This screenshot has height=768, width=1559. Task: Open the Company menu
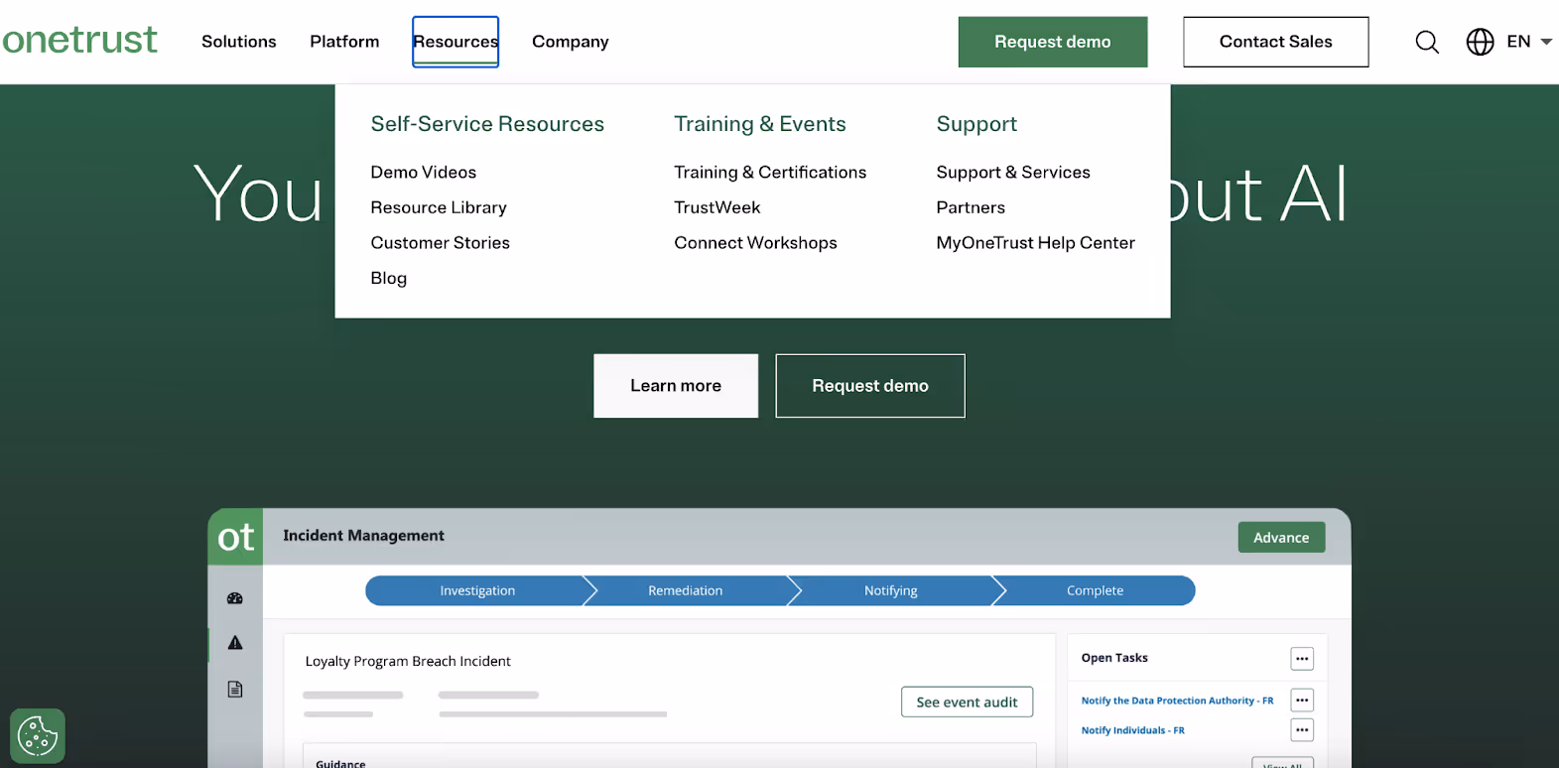571,42
